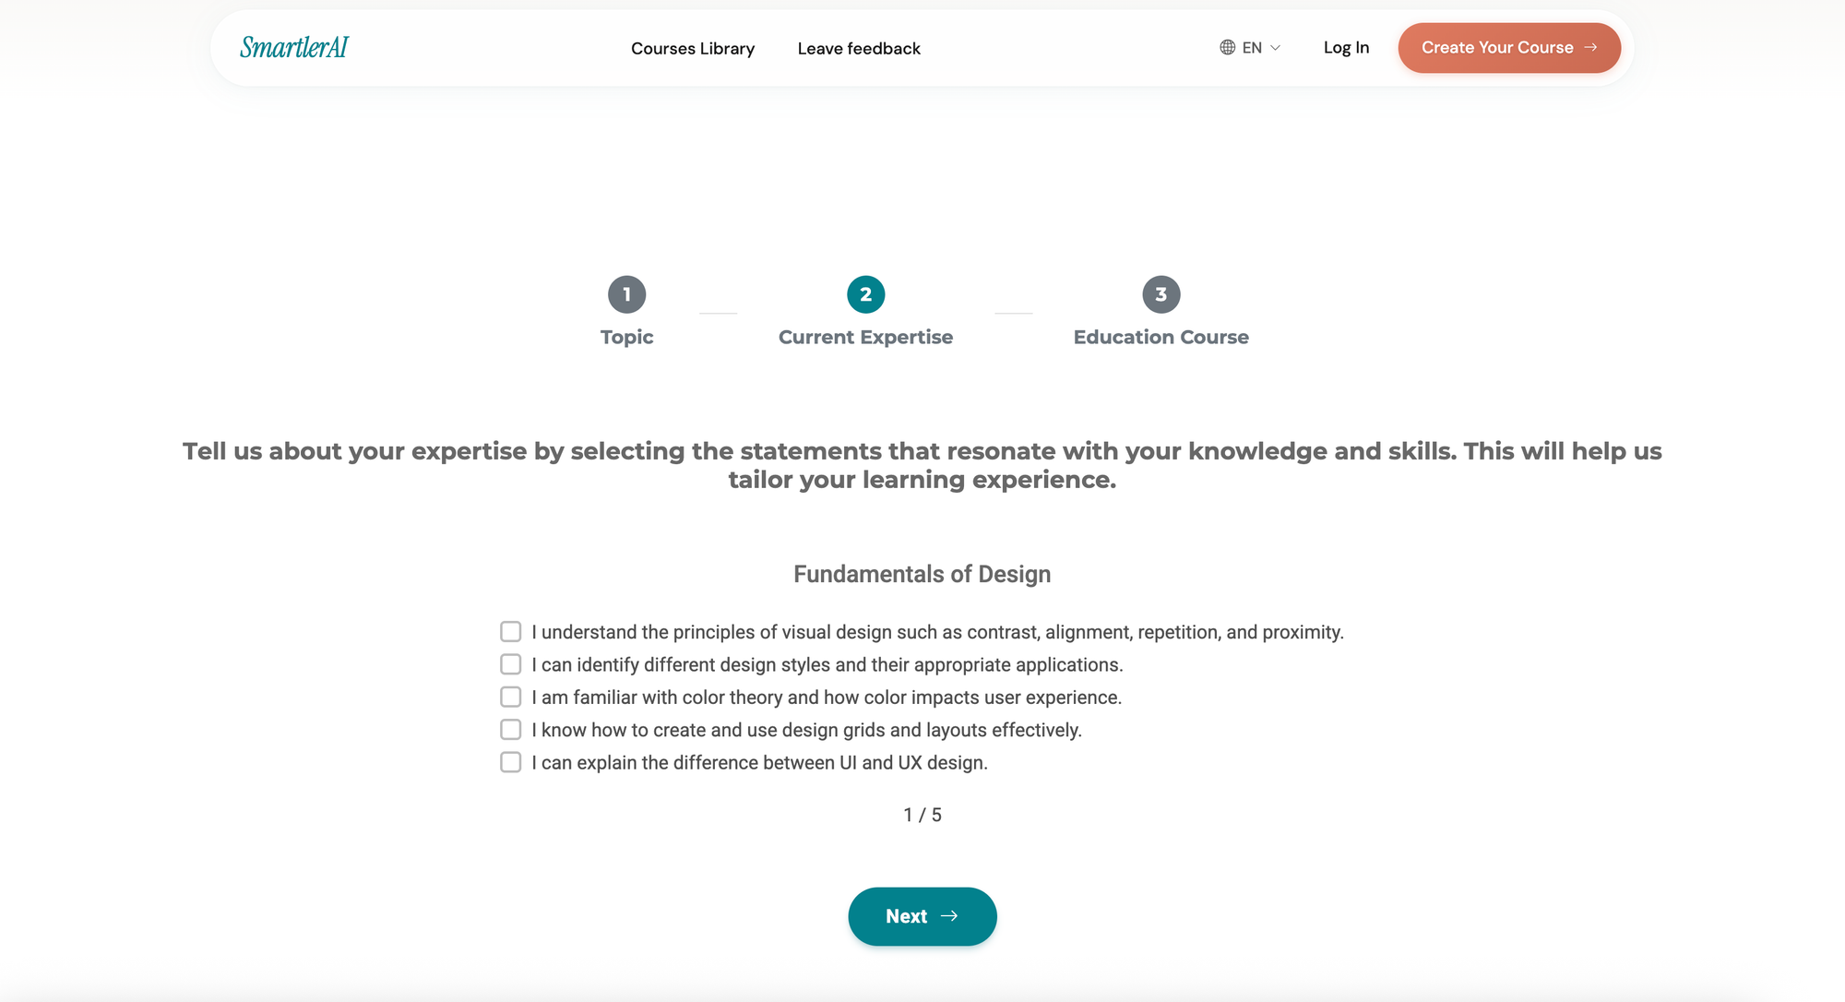Check visual design principles statement

pos(511,631)
